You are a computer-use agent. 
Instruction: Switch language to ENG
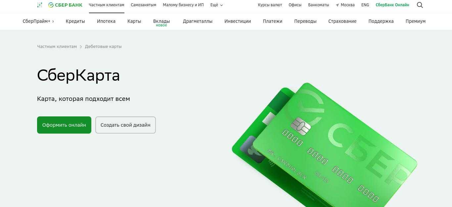tap(365, 5)
